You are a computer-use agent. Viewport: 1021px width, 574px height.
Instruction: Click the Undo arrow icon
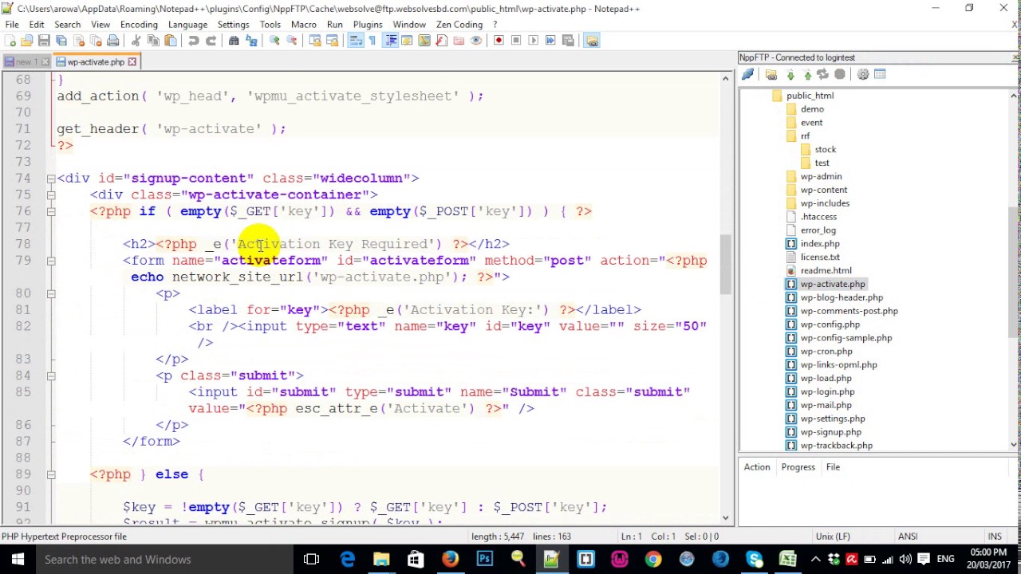click(x=193, y=41)
